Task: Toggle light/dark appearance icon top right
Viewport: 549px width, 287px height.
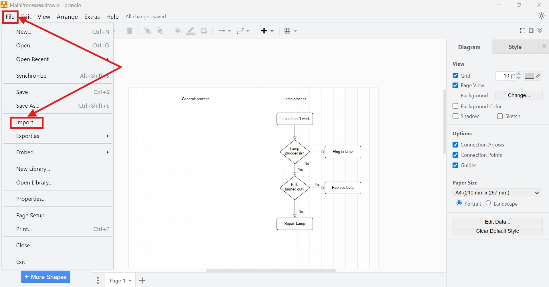Action: pos(541,16)
